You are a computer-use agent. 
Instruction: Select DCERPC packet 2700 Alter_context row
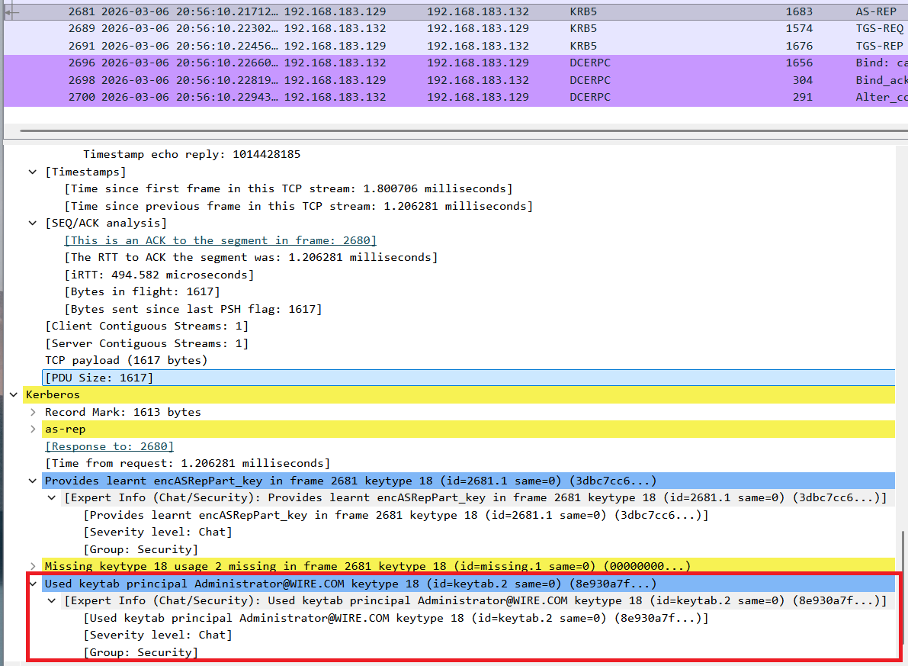click(456, 97)
